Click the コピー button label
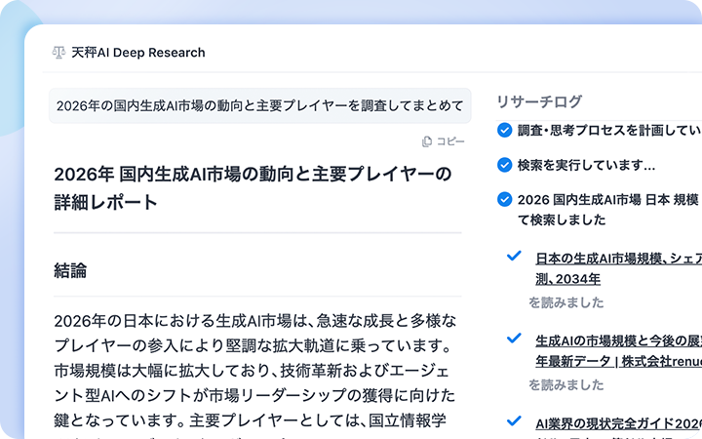Screen dimensions: 702x439 [450, 141]
